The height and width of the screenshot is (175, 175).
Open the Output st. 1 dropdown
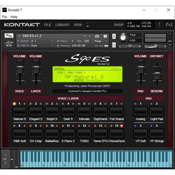[35, 41]
